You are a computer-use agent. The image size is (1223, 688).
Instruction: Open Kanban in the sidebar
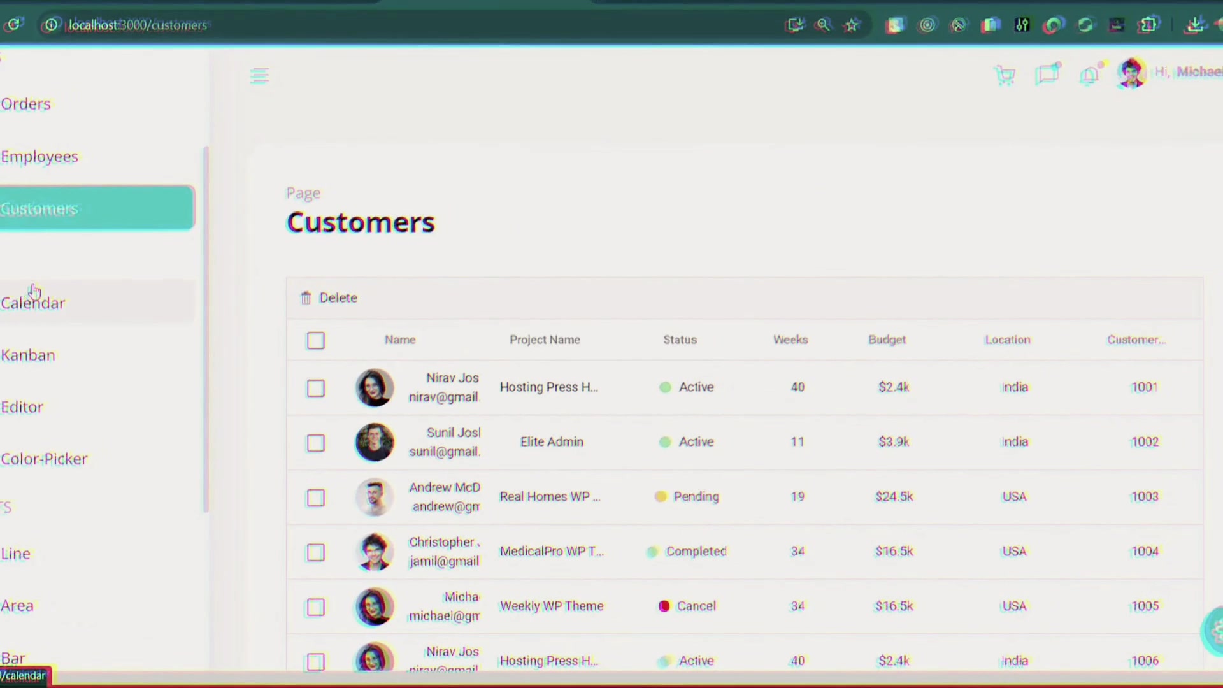28,355
